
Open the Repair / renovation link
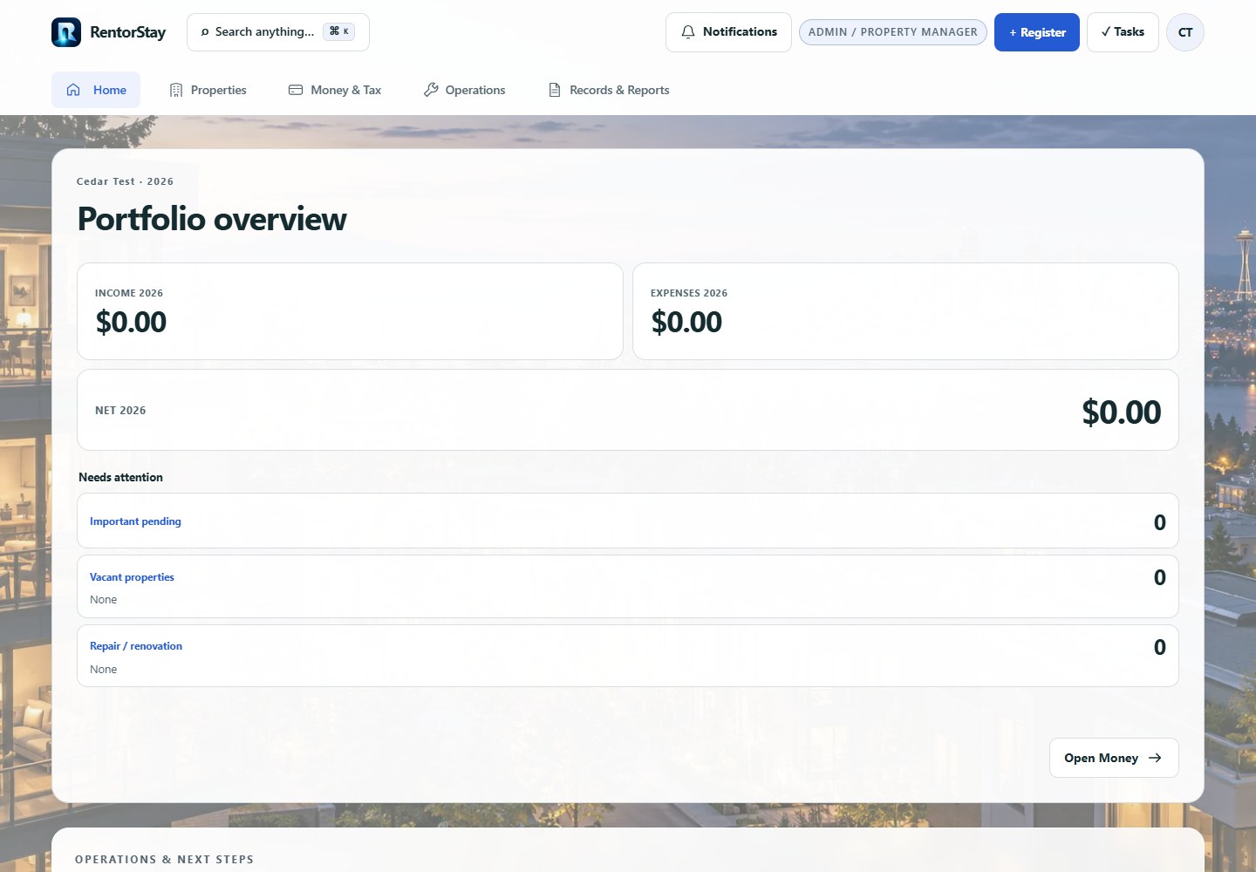pyautogui.click(x=136, y=646)
